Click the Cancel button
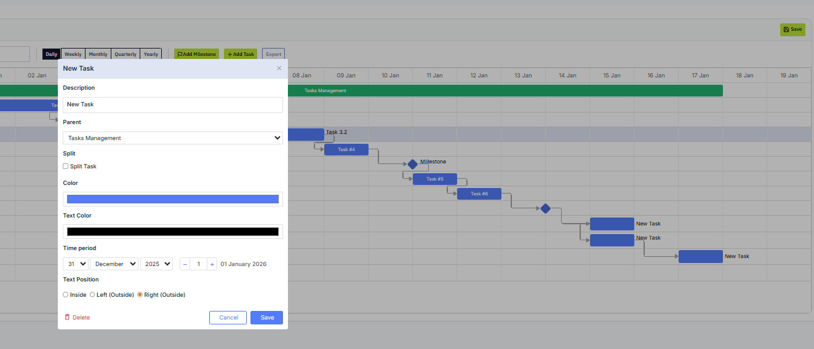The image size is (814, 349). tap(228, 318)
